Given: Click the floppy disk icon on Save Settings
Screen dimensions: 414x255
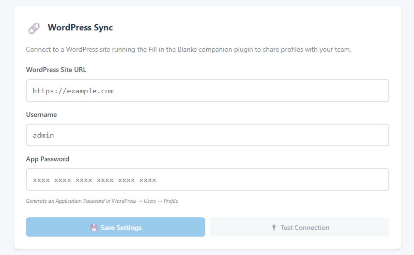Looking at the screenshot, I should pyautogui.click(x=94, y=227).
